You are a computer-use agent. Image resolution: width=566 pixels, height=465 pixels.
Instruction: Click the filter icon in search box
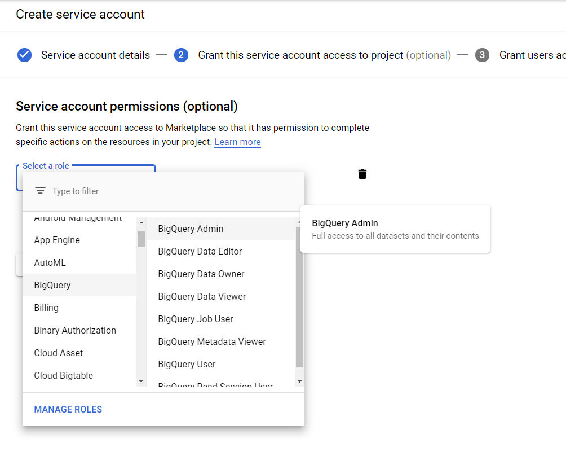click(40, 191)
